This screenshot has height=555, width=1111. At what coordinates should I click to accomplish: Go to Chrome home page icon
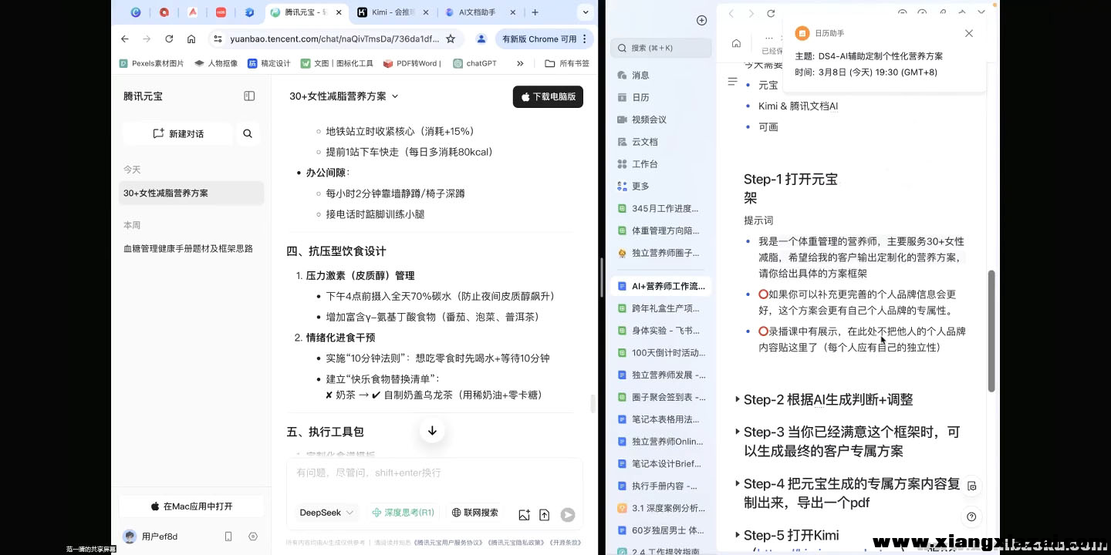pyautogui.click(x=191, y=39)
